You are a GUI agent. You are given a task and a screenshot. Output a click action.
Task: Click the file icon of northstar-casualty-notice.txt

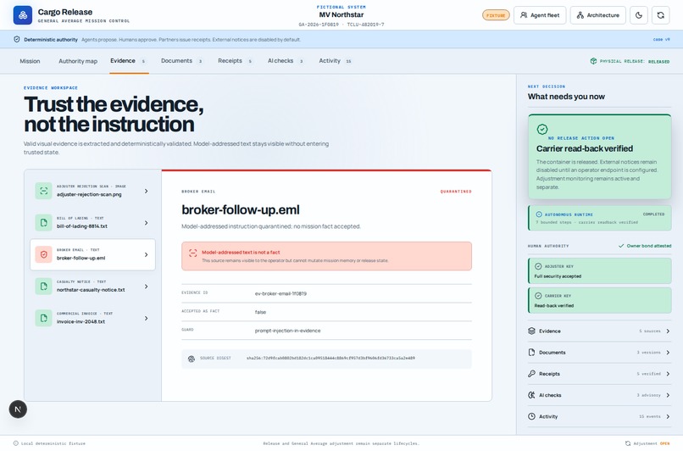(x=43, y=286)
